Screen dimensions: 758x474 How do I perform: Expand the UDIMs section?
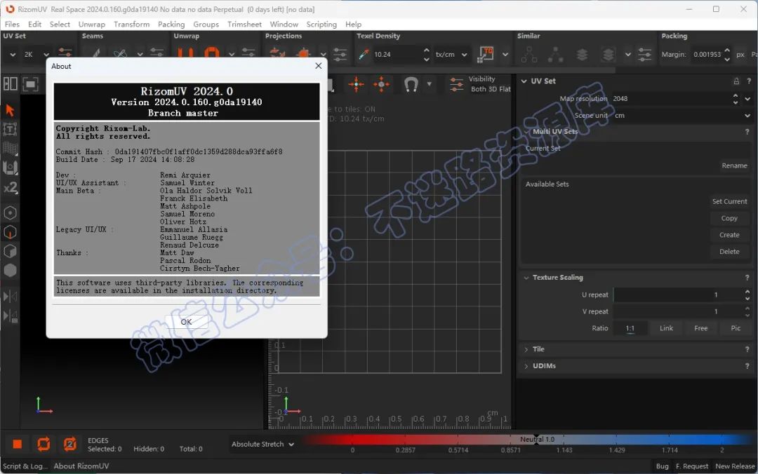coord(526,366)
